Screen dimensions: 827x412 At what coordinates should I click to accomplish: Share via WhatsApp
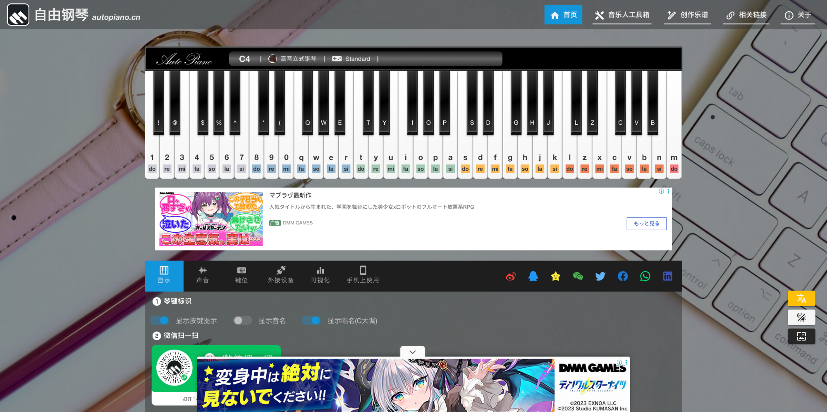(645, 276)
